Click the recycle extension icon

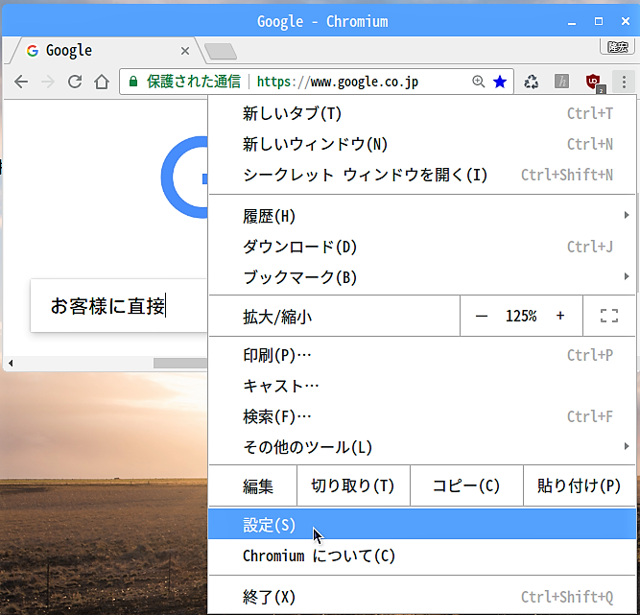pyautogui.click(x=531, y=83)
